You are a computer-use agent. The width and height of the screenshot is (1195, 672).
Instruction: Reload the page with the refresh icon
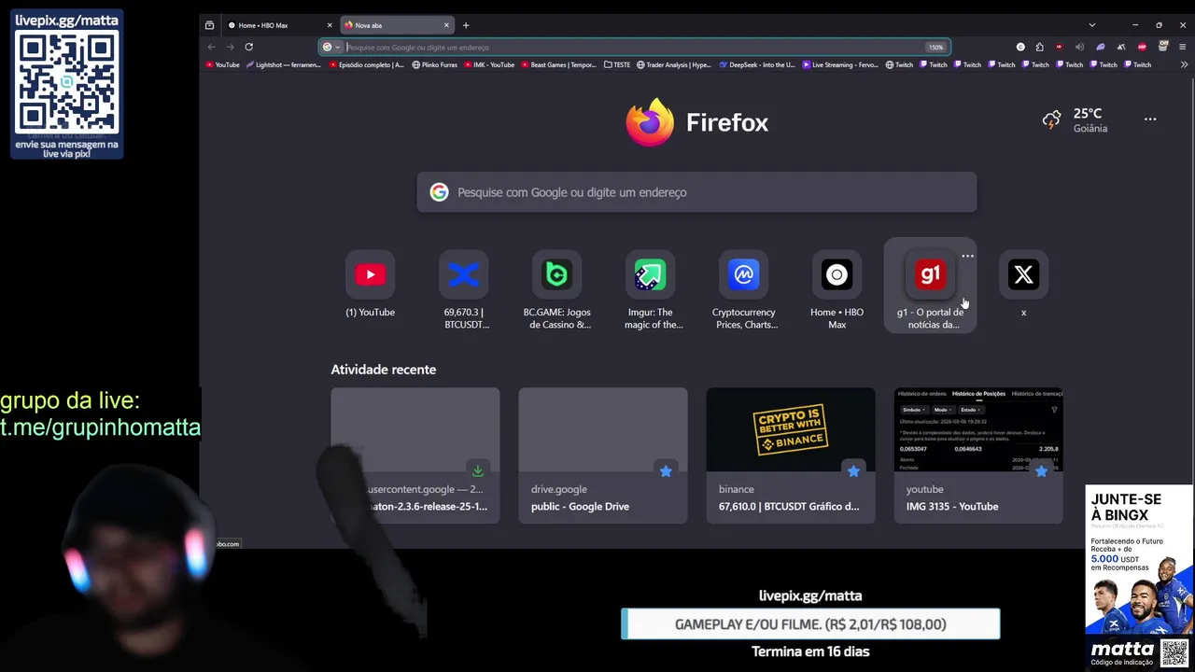249,47
